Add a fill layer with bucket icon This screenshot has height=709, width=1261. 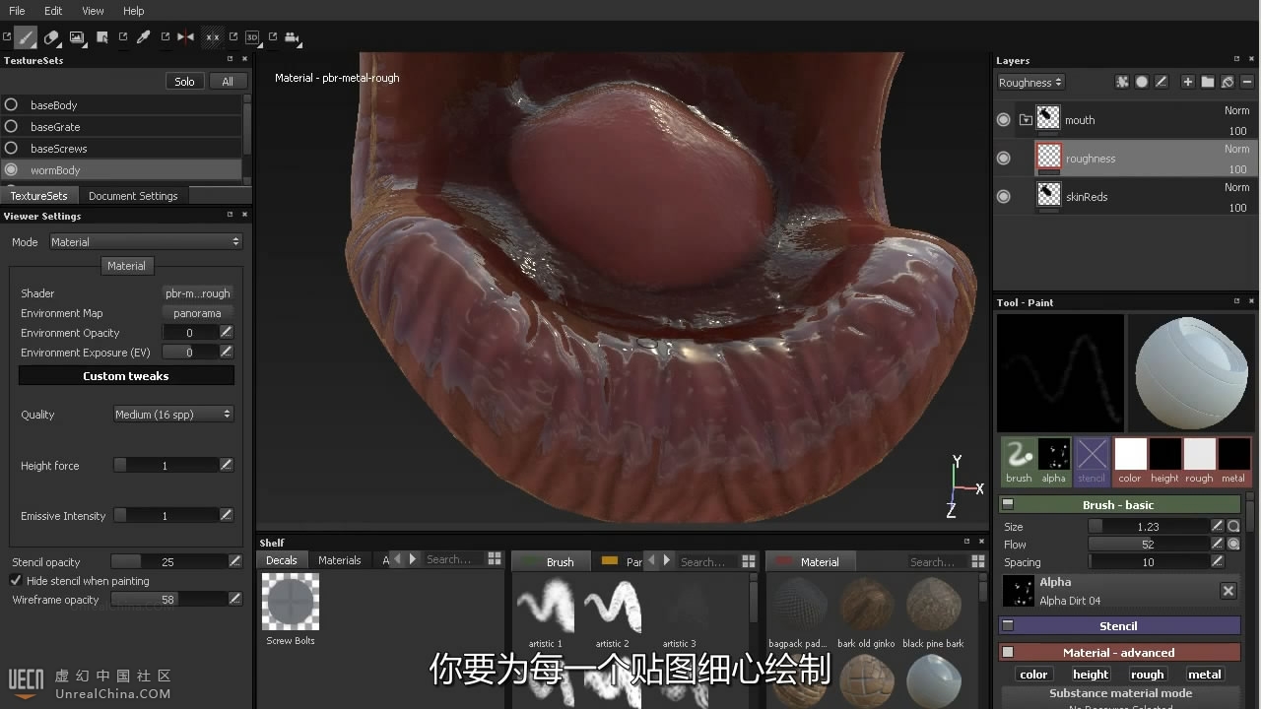coord(1228,82)
